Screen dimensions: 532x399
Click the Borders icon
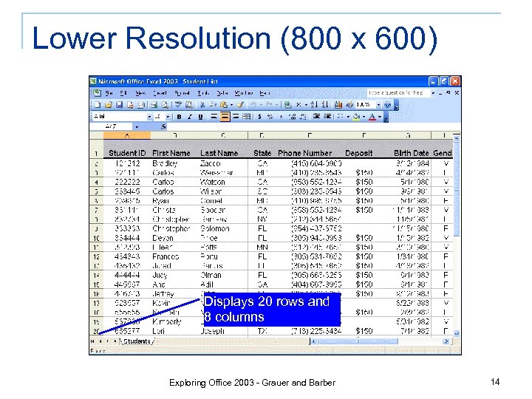pos(341,117)
